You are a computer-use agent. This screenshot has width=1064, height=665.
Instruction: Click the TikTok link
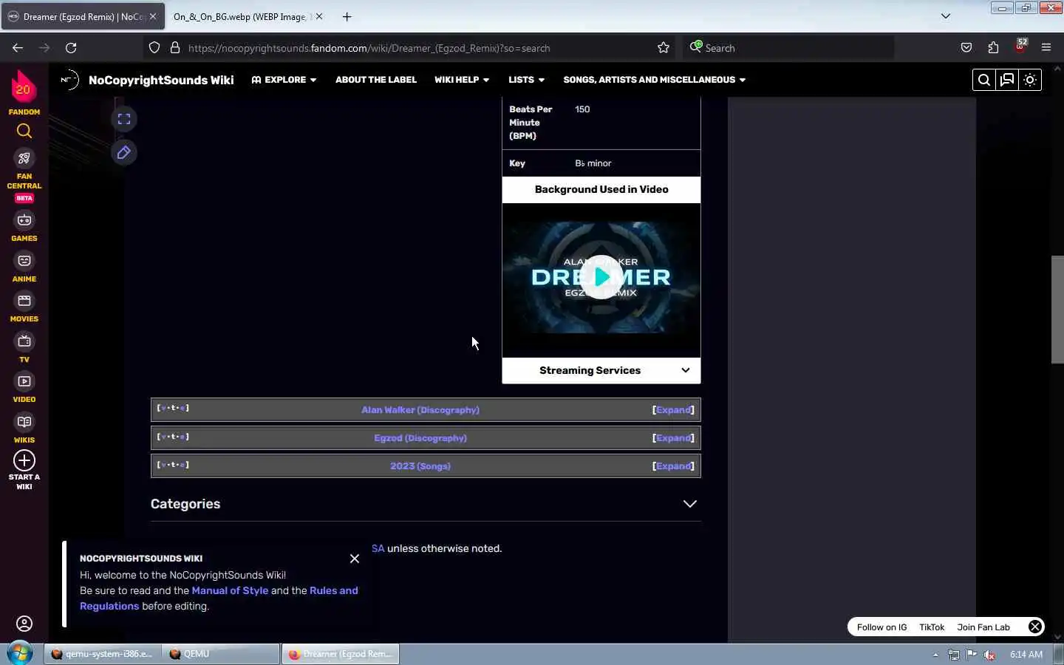click(x=932, y=627)
